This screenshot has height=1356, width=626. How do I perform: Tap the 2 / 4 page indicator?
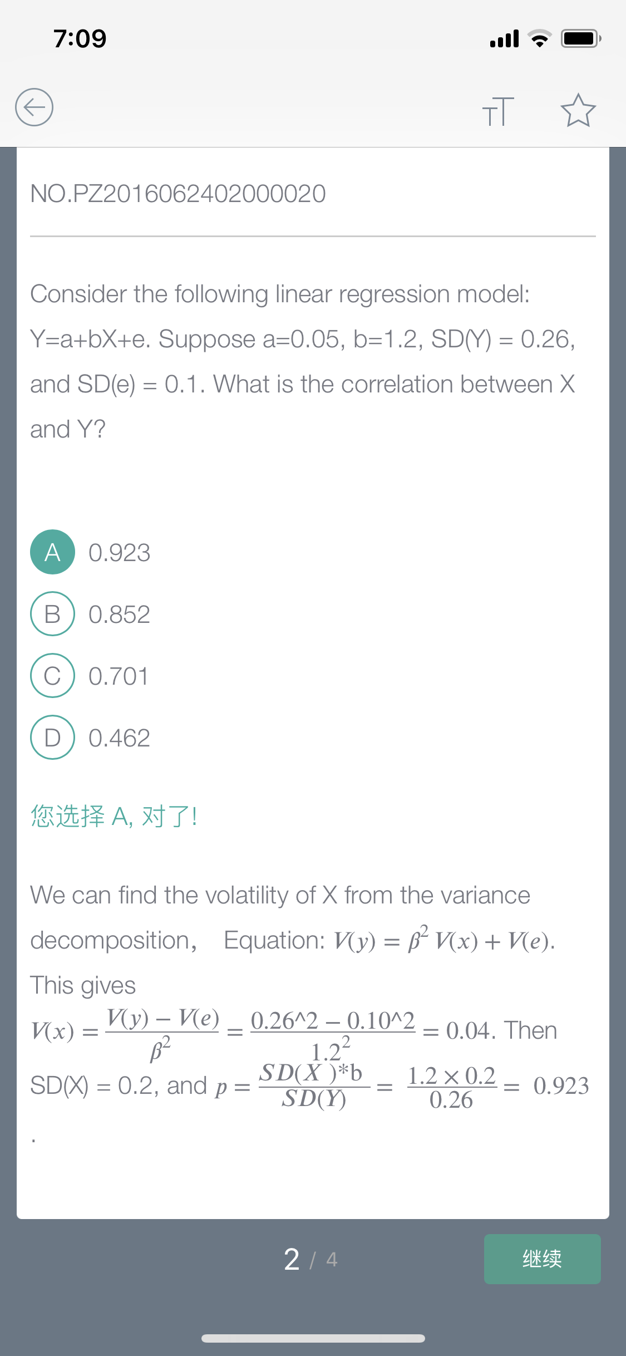tap(310, 1259)
